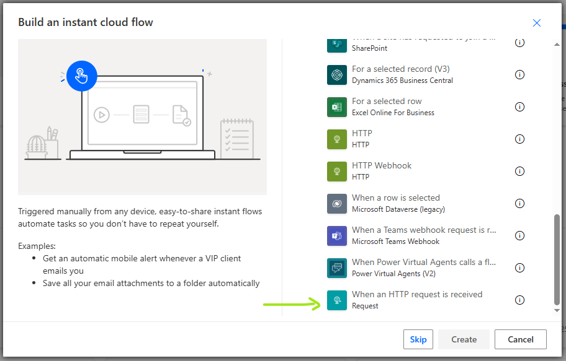Viewport: 566px width, 361px height.
Task: Show info for 'When an HTTP request is received'
Action: tap(519, 300)
